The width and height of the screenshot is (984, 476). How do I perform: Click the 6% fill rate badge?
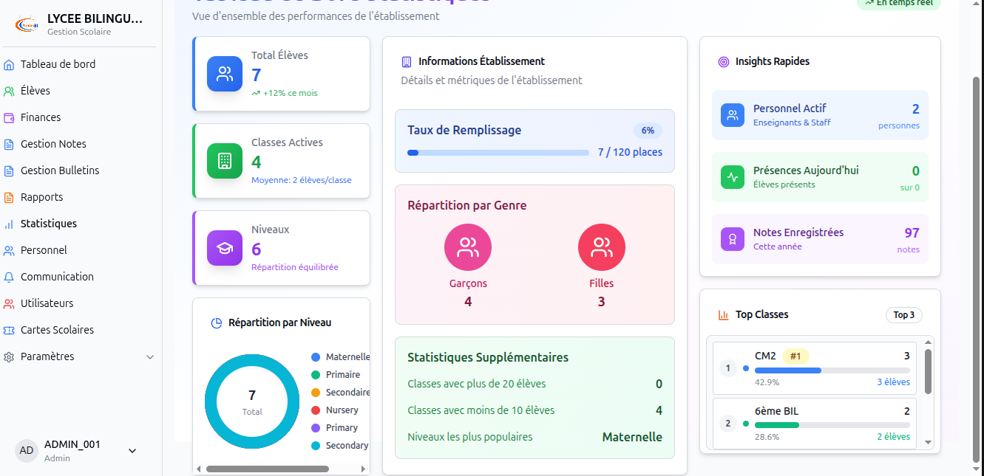pos(648,131)
